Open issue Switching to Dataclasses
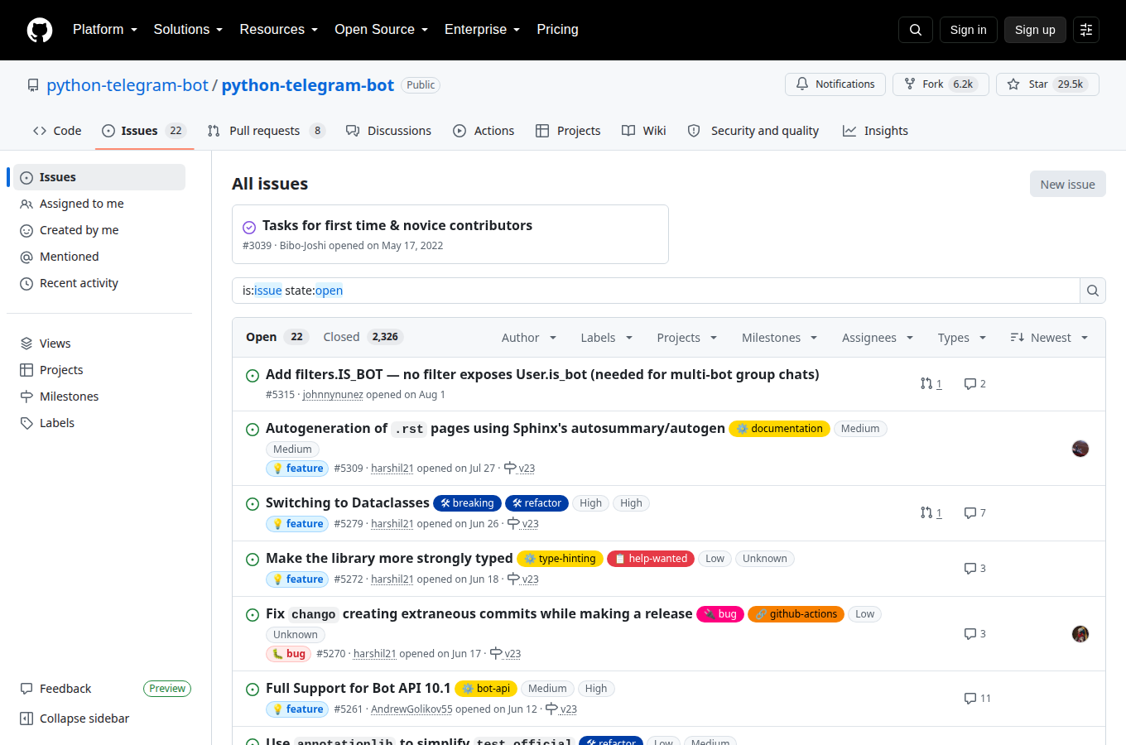 point(348,503)
